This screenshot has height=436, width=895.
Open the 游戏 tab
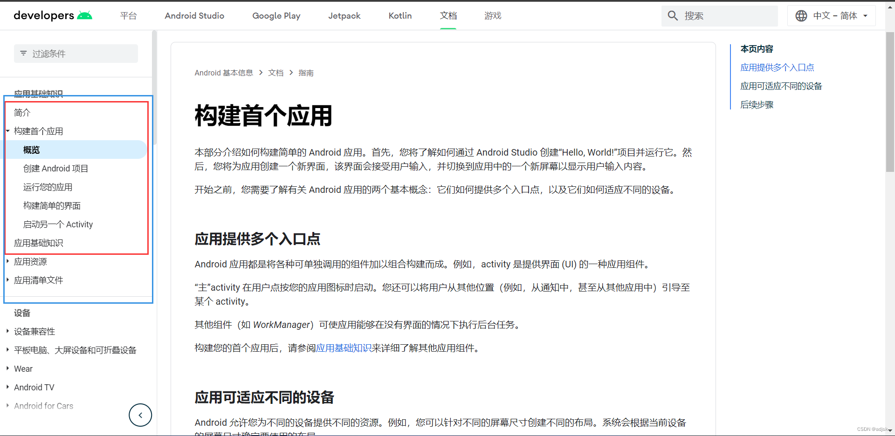tap(493, 16)
